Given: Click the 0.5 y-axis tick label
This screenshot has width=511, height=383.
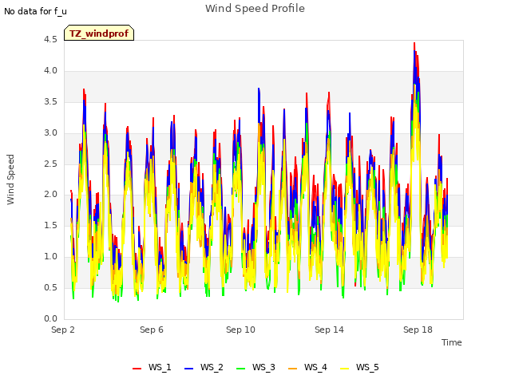Looking at the screenshot, I should pyautogui.click(x=50, y=287).
